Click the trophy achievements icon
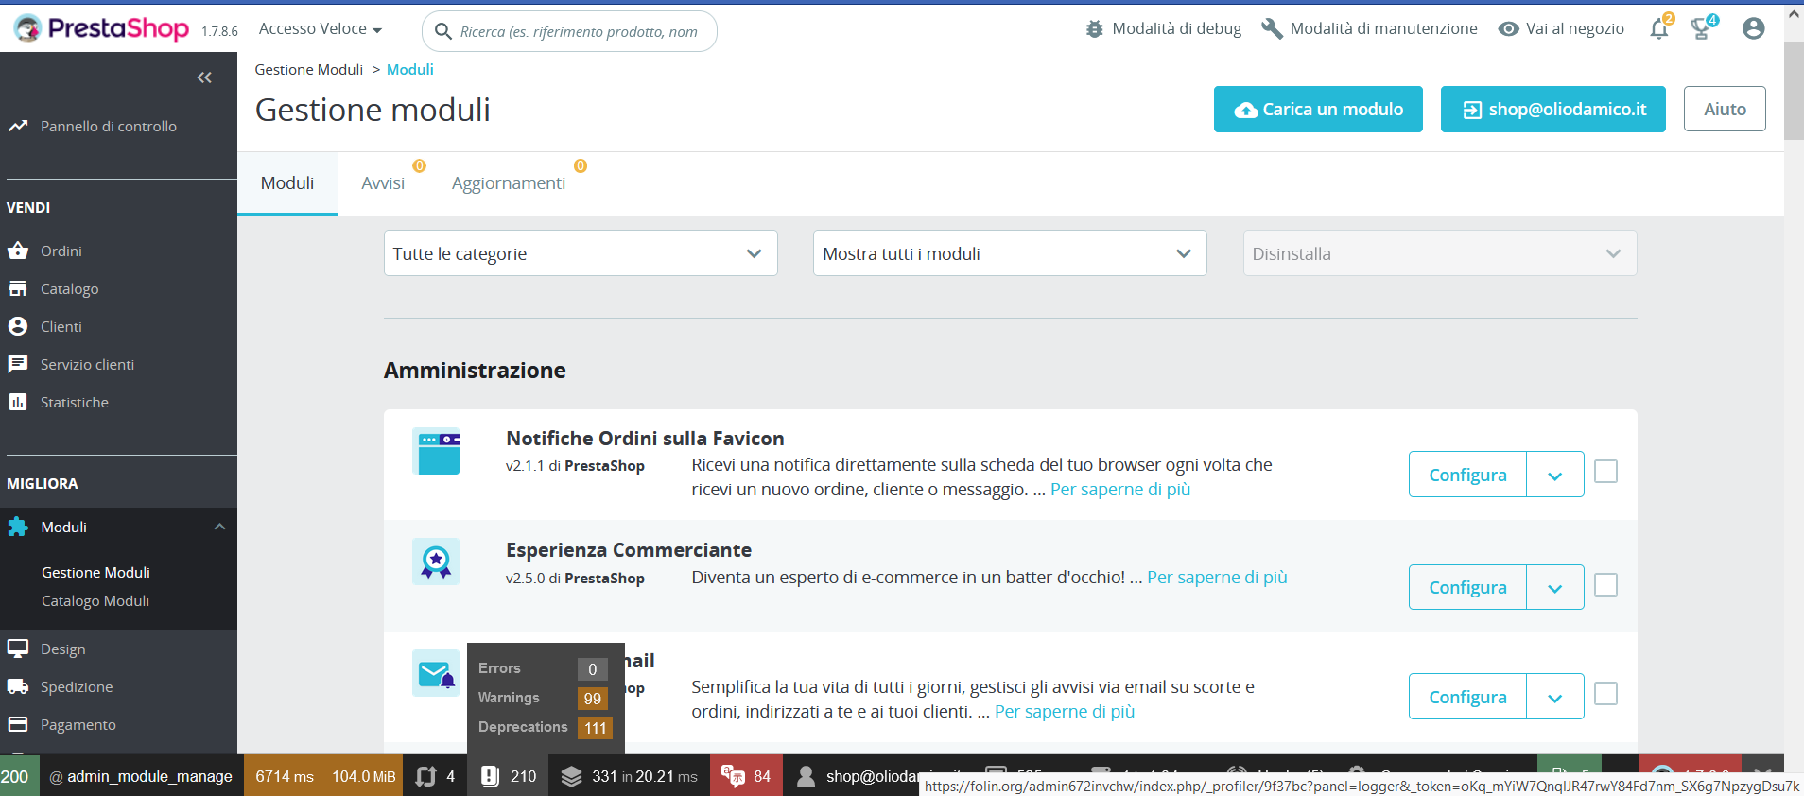This screenshot has width=1804, height=796. pos(1702,29)
